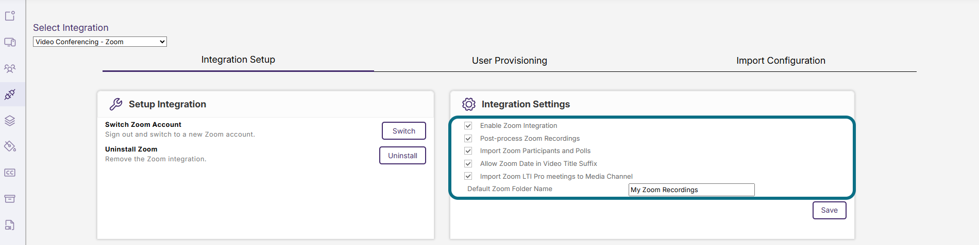Toggle Import Zoom Participants and Polls checkbox
The image size is (979, 245).
click(468, 150)
